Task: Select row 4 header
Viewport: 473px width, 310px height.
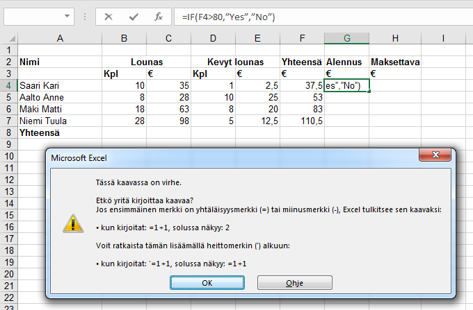Action: tap(9, 85)
